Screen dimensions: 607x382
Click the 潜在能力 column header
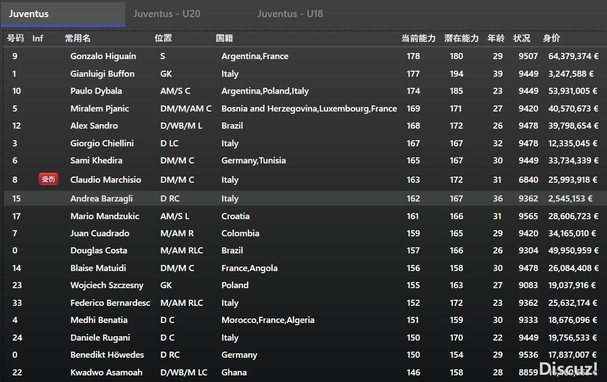pos(461,38)
